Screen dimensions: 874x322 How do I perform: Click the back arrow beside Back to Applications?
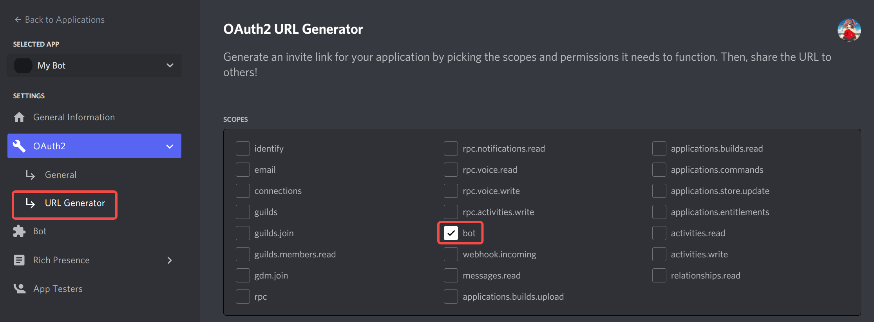(18, 20)
